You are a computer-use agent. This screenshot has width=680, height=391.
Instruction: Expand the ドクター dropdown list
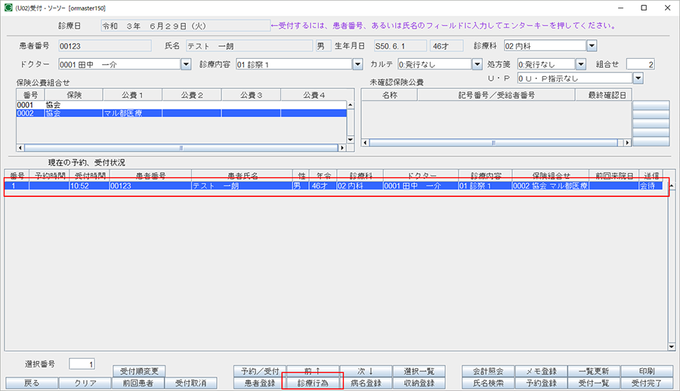186,64
